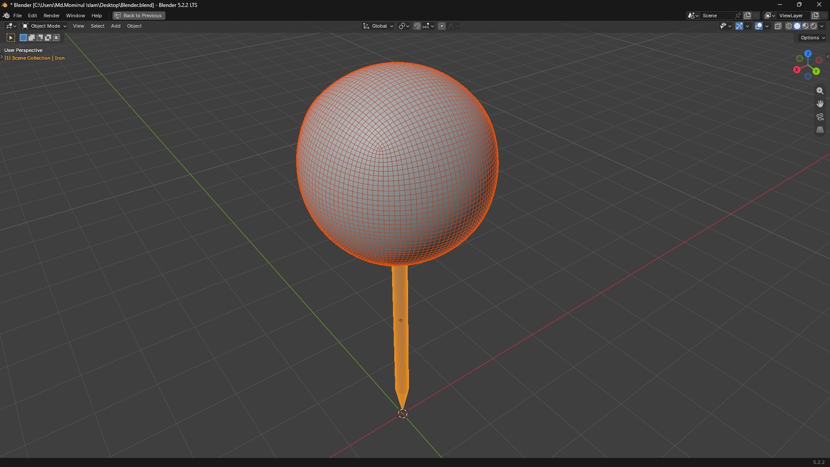Viewport: 830px width, 467px height.
Task: Select the tweak select tool icon
Action: click(x=11, y=38)
